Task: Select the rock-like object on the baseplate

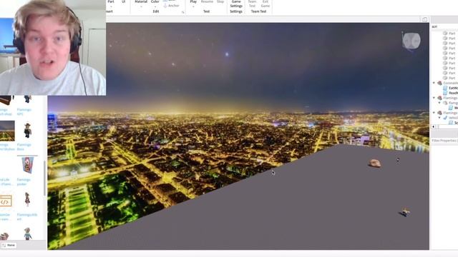Action: coord(375,163)
